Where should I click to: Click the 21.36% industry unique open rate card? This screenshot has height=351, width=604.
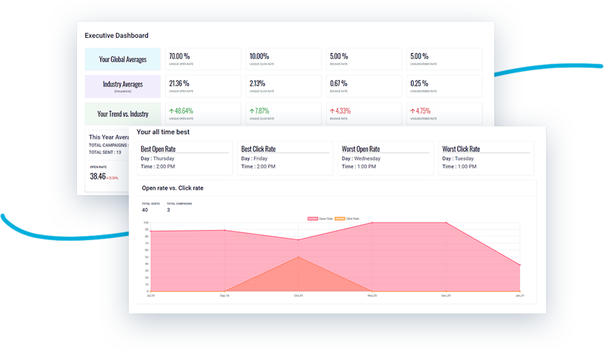click(203, 86)
